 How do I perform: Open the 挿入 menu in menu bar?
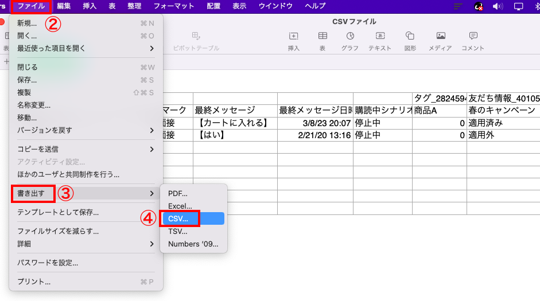pos(90,6)
